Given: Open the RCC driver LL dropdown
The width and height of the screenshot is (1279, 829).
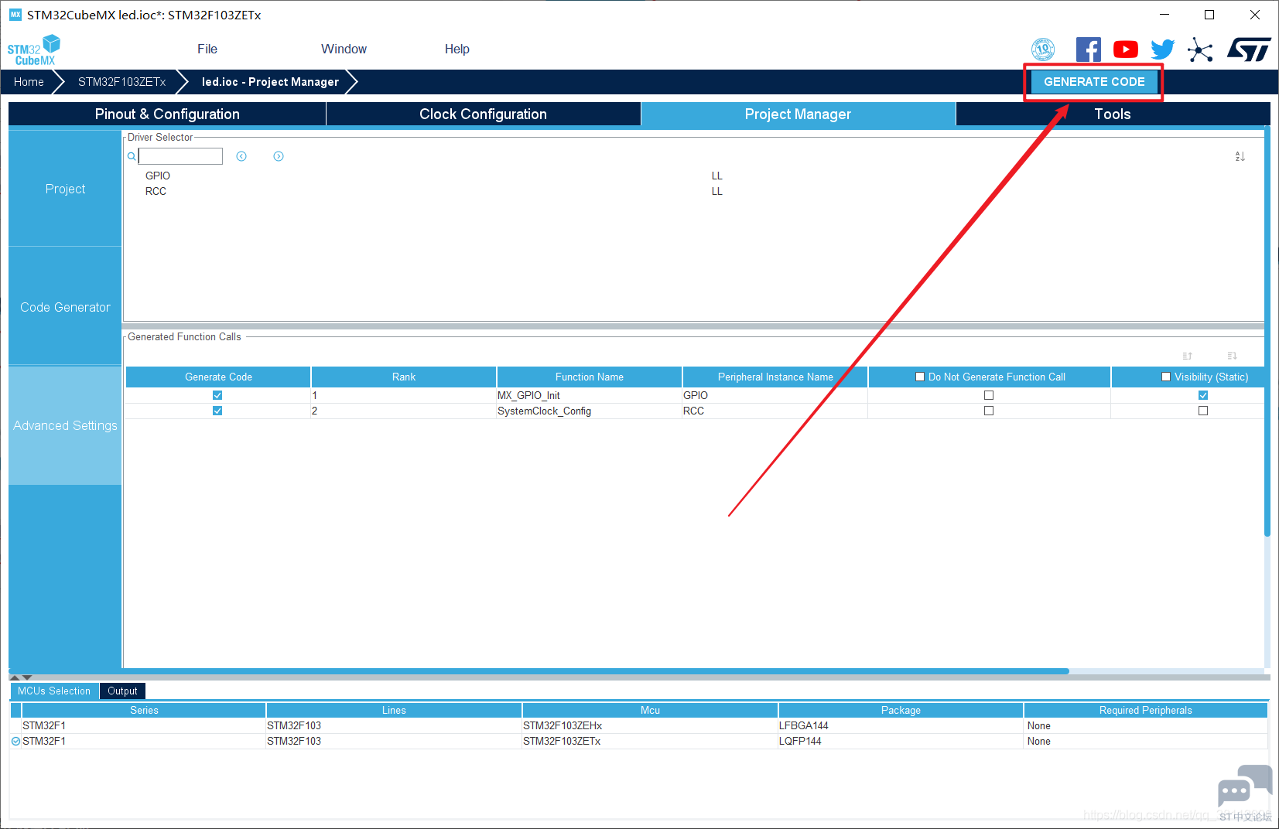Looking at the screenshot, I should pos(717,191).
